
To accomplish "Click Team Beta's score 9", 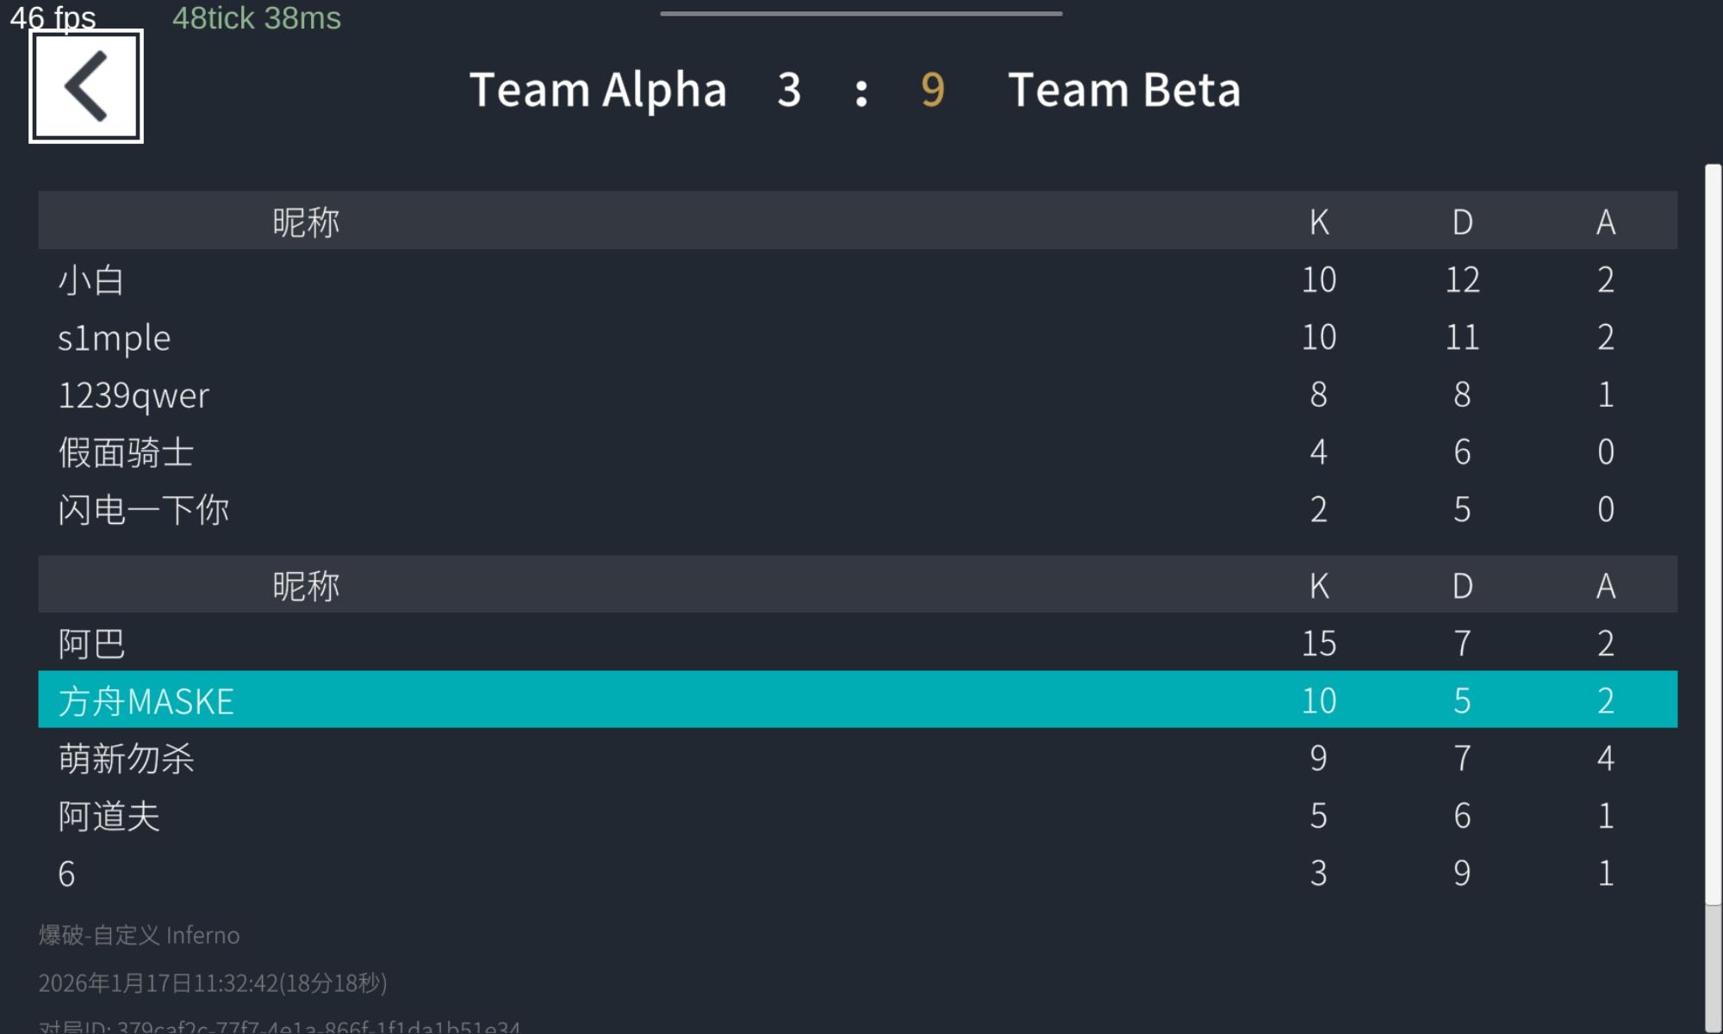I will [932, 90].
